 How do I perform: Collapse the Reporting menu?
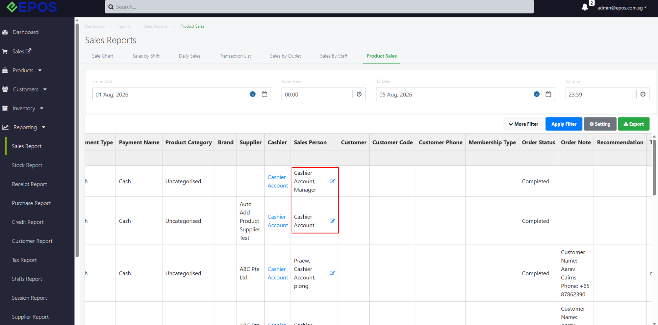point(30,127)
